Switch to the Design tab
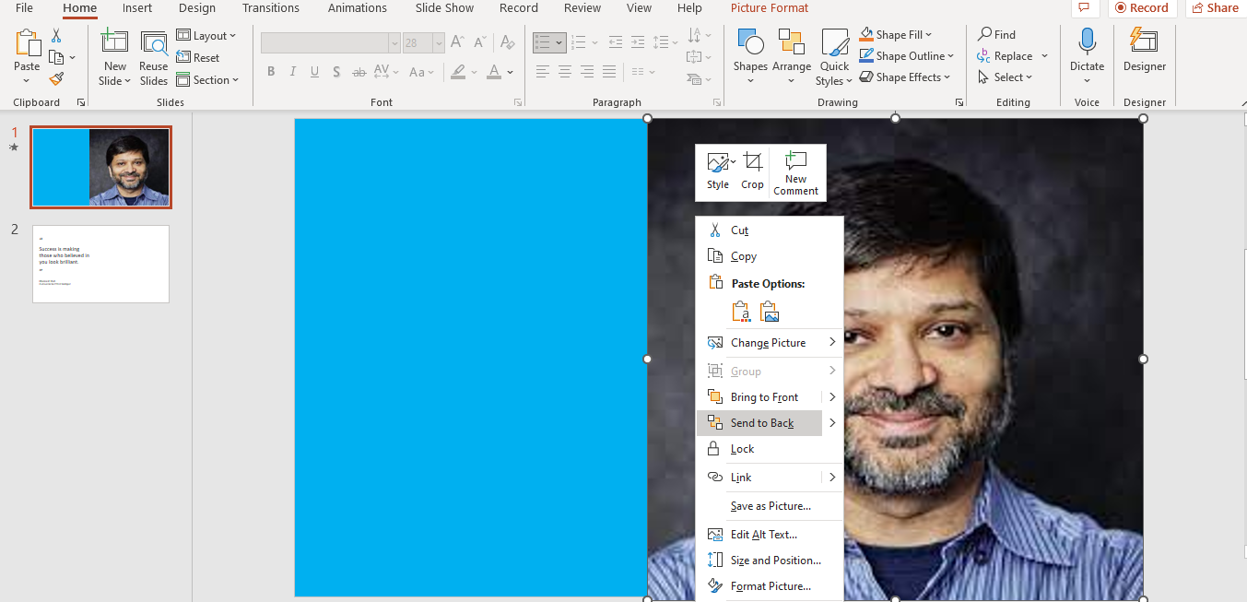 pyautogui.click(x=197, y=8)
